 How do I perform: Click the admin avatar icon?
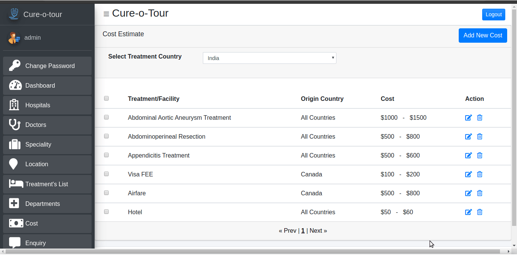14,38
